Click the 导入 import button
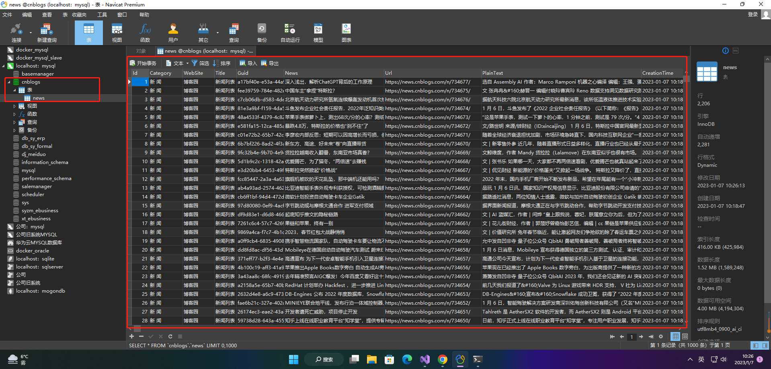This screenshot has width=771, height=369. 248,63
